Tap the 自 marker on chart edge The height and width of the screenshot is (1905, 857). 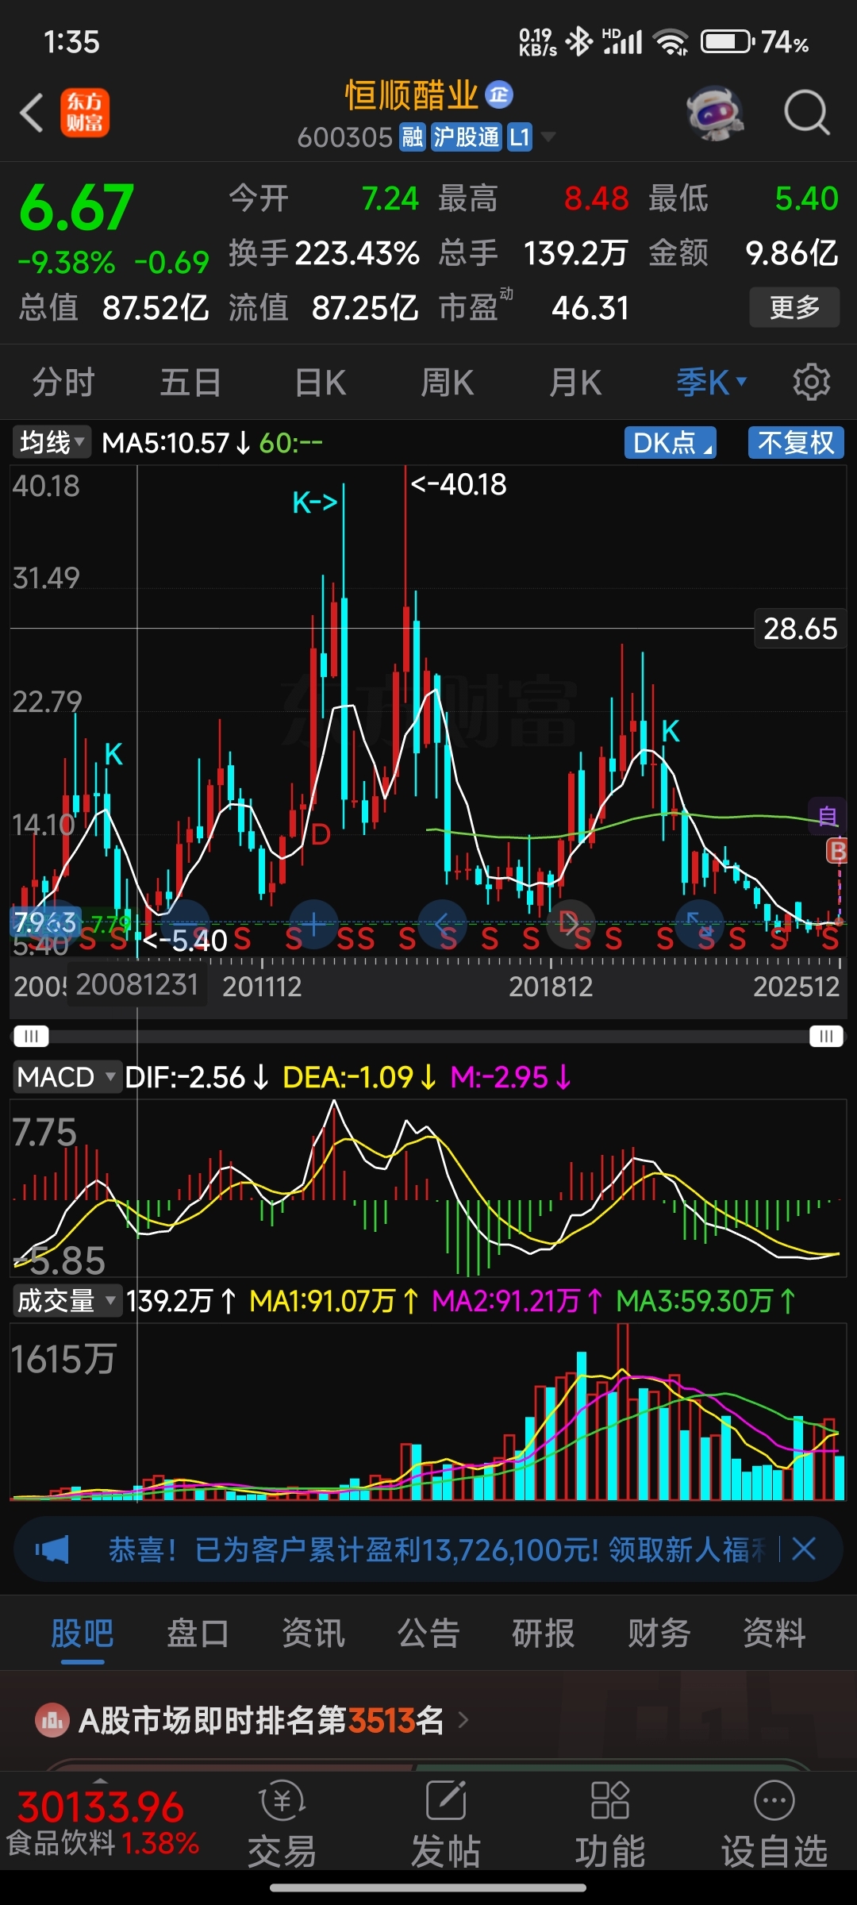point(828,816)
